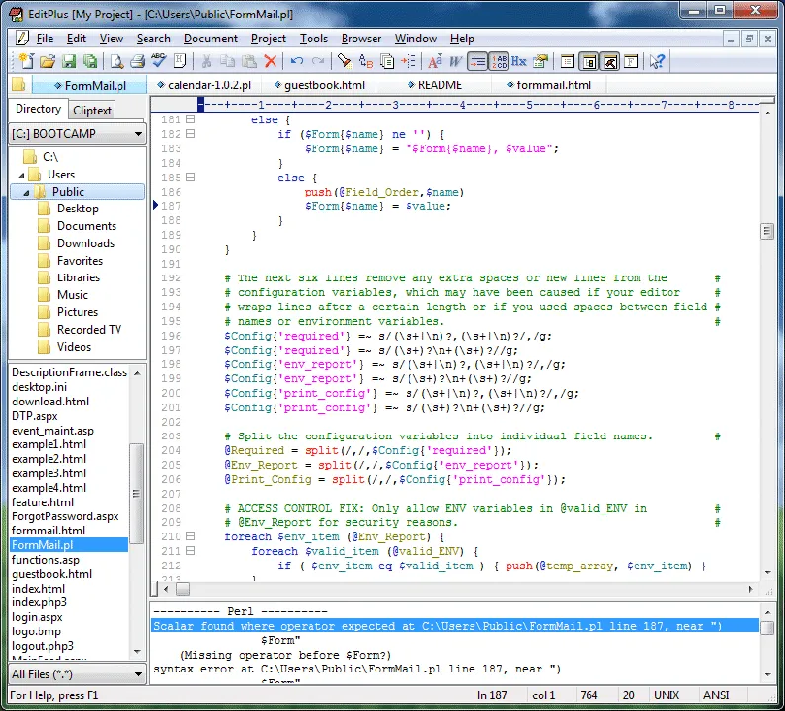Open the Tools menu
This screenshot has width=785, height=711.
point(313,39)
